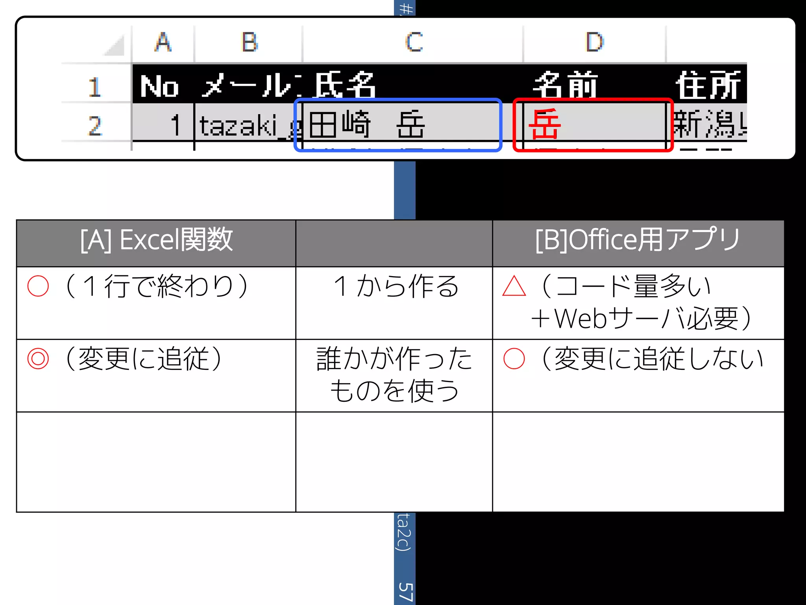Select column D header in the spreadsheet
This screenshot has width=806, height=605.
pyautogui.click(x=594, y=43)
